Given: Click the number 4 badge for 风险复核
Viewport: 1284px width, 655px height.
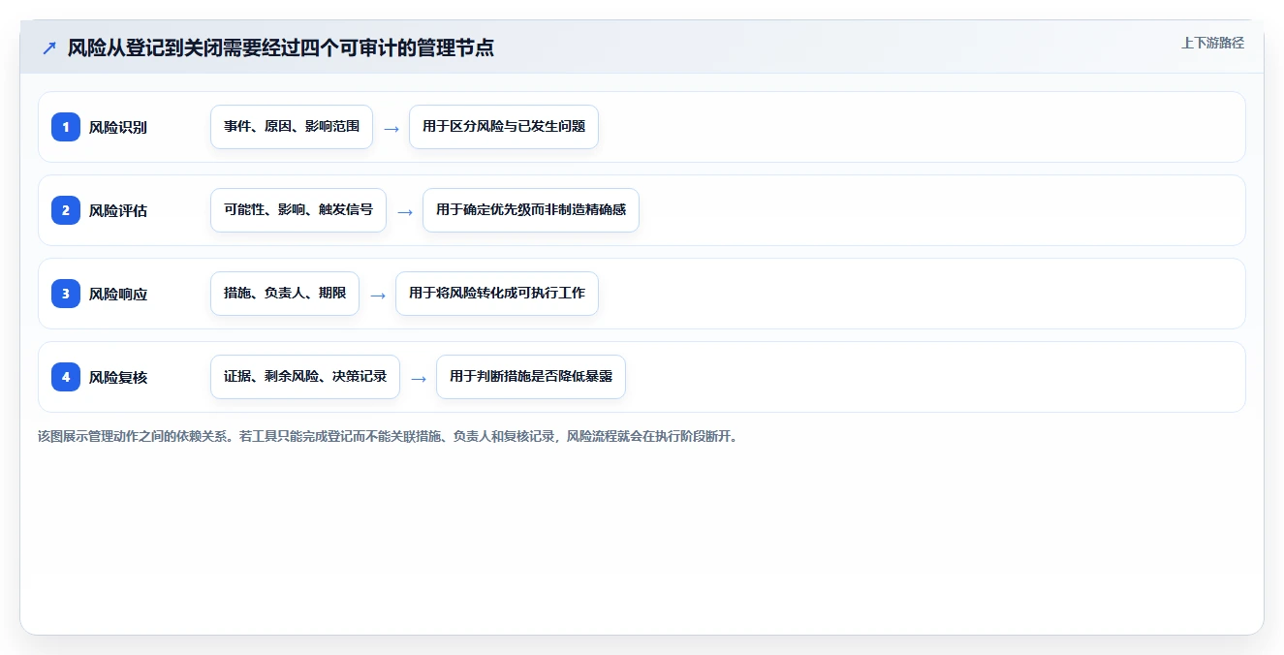Looking at the screenshot, I should (66, 377).
